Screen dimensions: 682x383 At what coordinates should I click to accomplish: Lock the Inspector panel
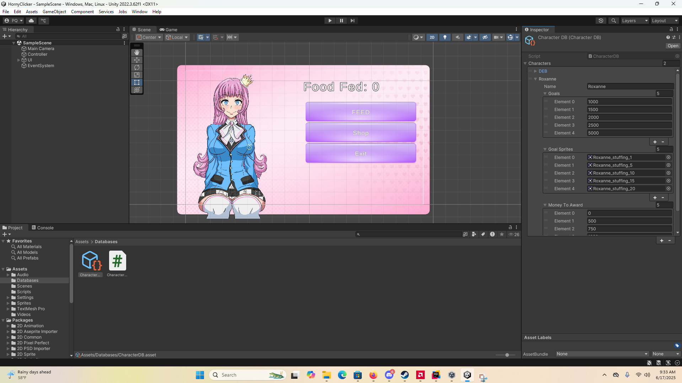pyautogui.click(x=671, y=29)
